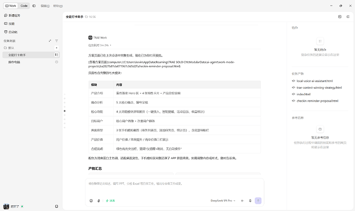
Task: Click the list icon on the 全能打卡助手 row
Action: pos(57,55)
